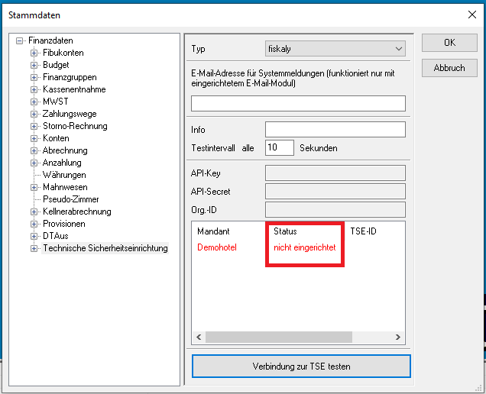The image size is (486, 394).
Task: Click the list's right scroll arrow
Action: coord(398,337)
